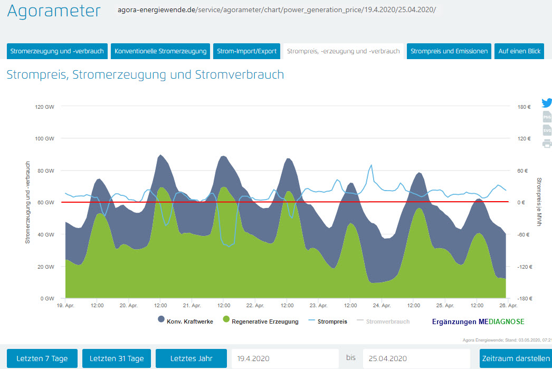The width and height of the screenshot is (552, 369).
Task: Switch to Strompreis und Emissionen tab
Action: point(449,51)
